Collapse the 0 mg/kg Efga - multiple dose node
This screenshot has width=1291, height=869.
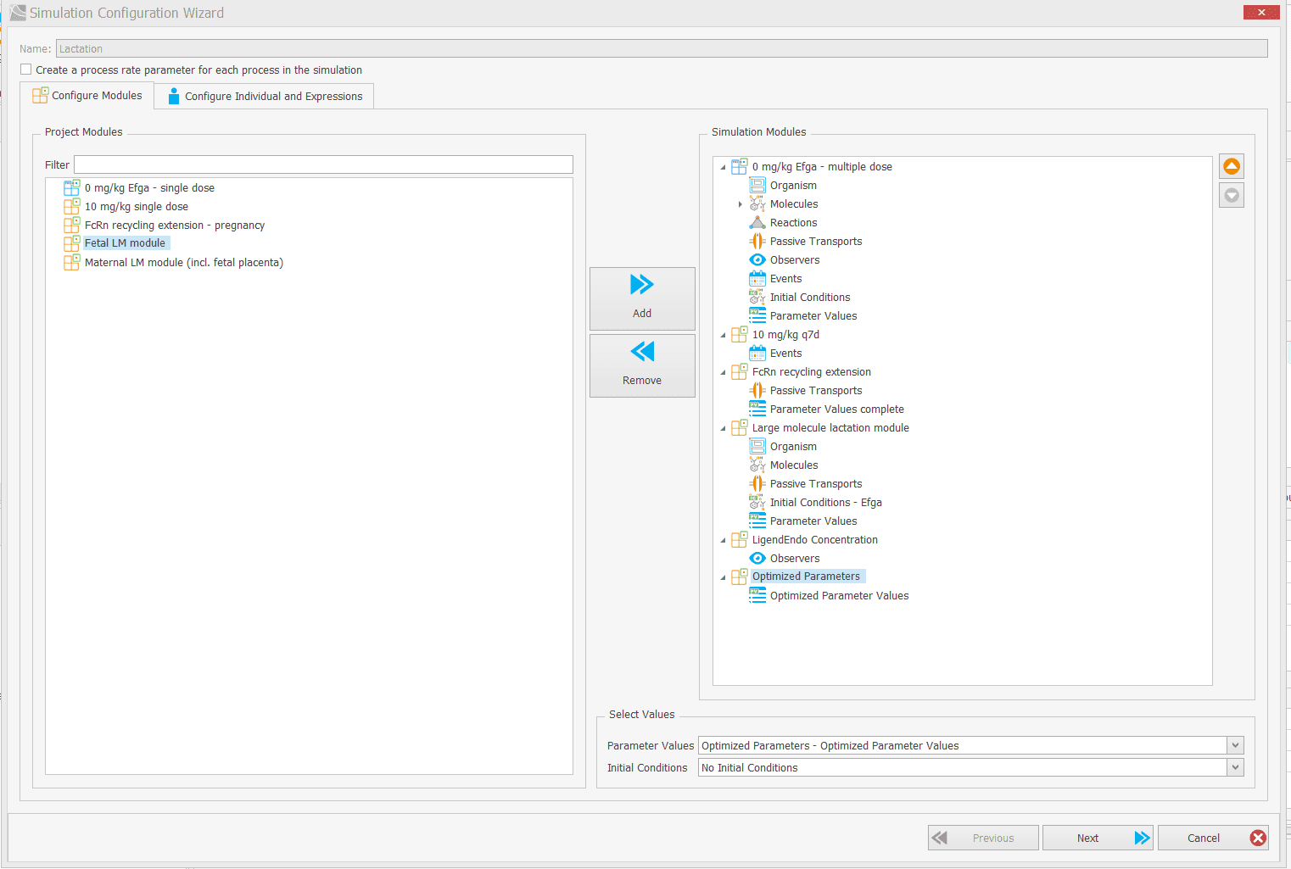(724, 167)
